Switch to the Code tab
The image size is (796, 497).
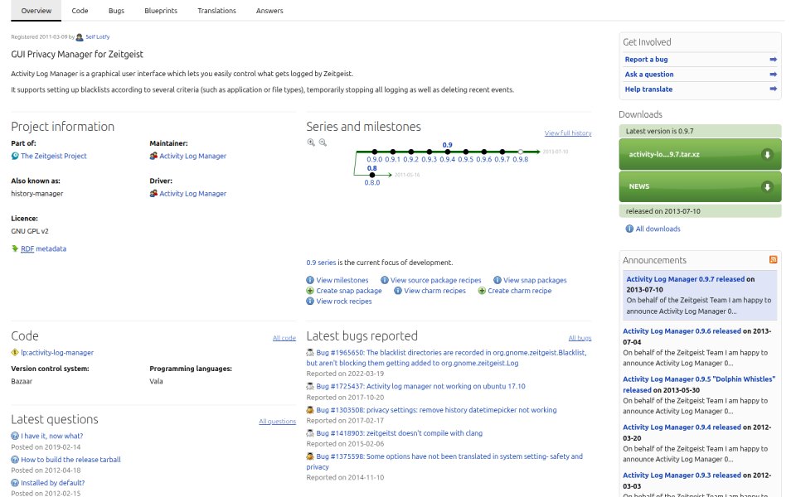[80, 11]
